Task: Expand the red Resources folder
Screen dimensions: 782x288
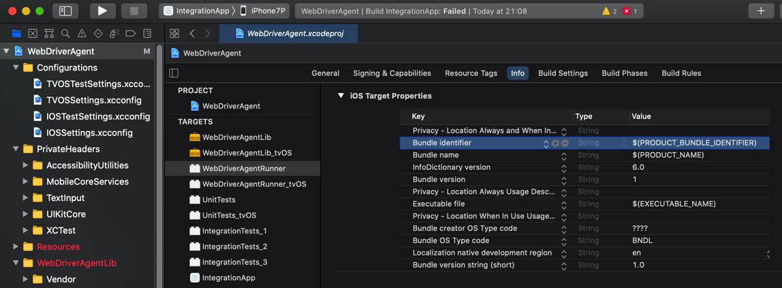Action: click(x=16, y=247)
